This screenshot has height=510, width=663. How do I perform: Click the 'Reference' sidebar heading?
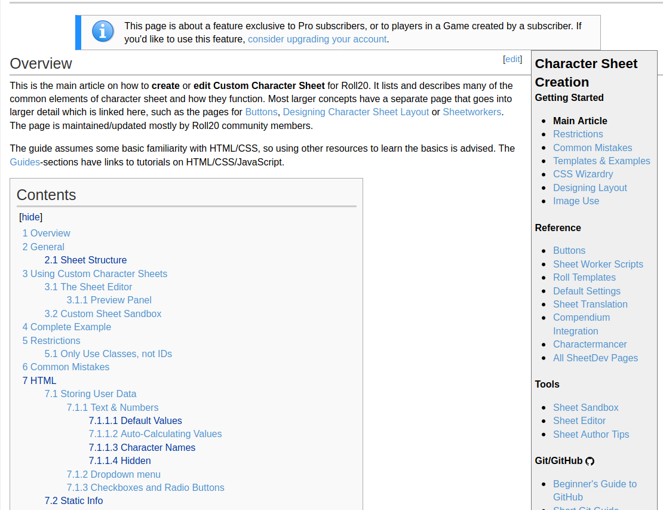[x=558, y=228]
